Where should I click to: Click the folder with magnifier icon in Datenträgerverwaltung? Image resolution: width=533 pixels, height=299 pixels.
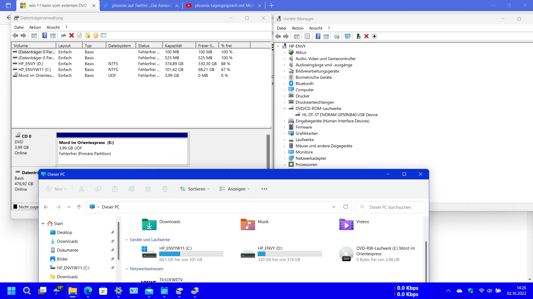96,35
